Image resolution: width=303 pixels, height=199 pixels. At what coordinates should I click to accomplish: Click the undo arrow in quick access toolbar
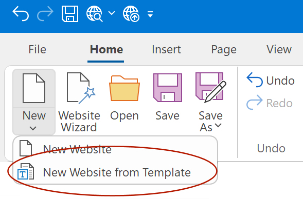21,13
